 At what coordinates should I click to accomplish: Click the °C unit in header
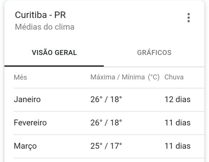click(x=154, y=77)
